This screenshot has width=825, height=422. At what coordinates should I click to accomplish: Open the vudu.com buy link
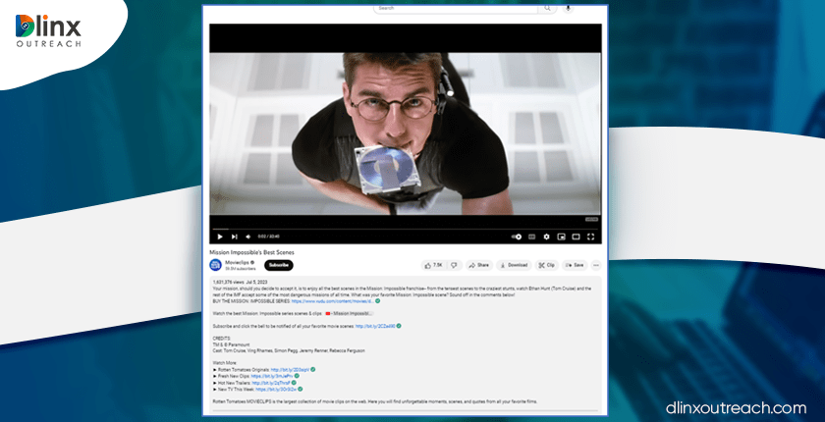coord(333,301)
